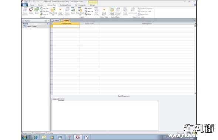Switch to the Database Tools ribbon tab
This screenshot has height=140, width=218.
pyautogui.click(x=66, y=5)
